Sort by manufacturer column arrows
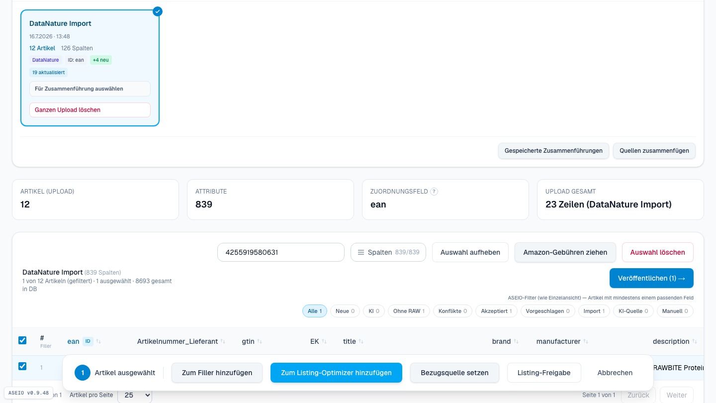Image resolution: width=716 pixels, height=403 pixels. click(x=586, y=341)
